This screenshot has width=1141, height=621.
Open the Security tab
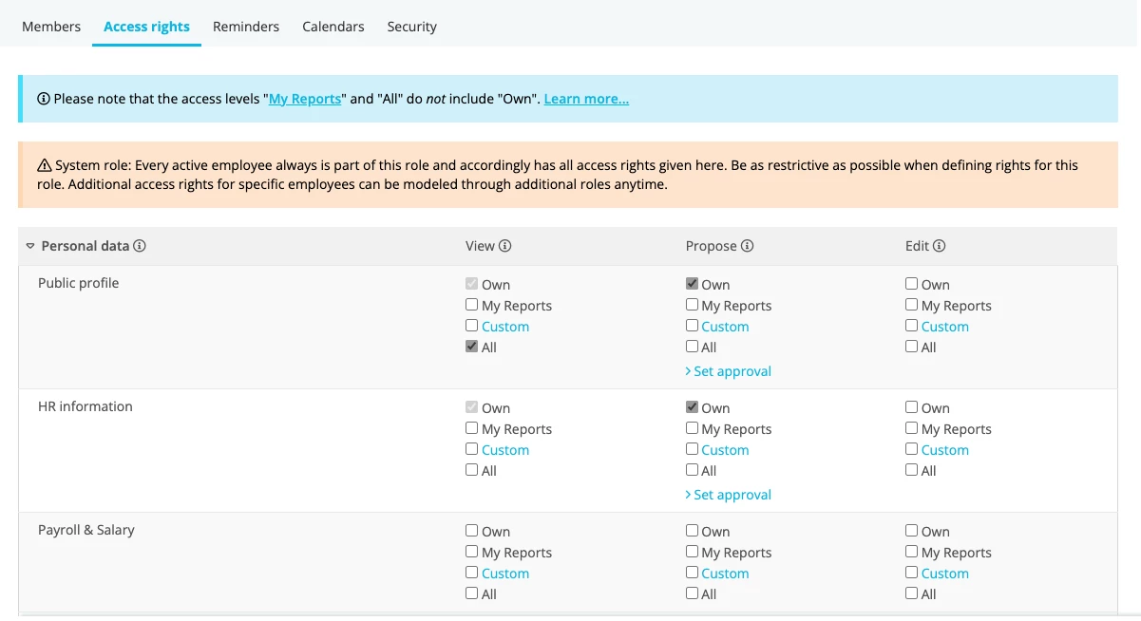click(412, 27)
